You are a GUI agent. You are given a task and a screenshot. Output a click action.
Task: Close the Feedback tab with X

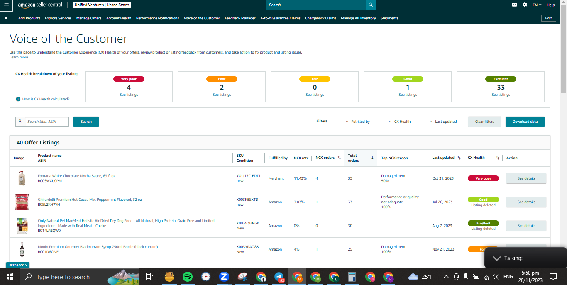26,265
